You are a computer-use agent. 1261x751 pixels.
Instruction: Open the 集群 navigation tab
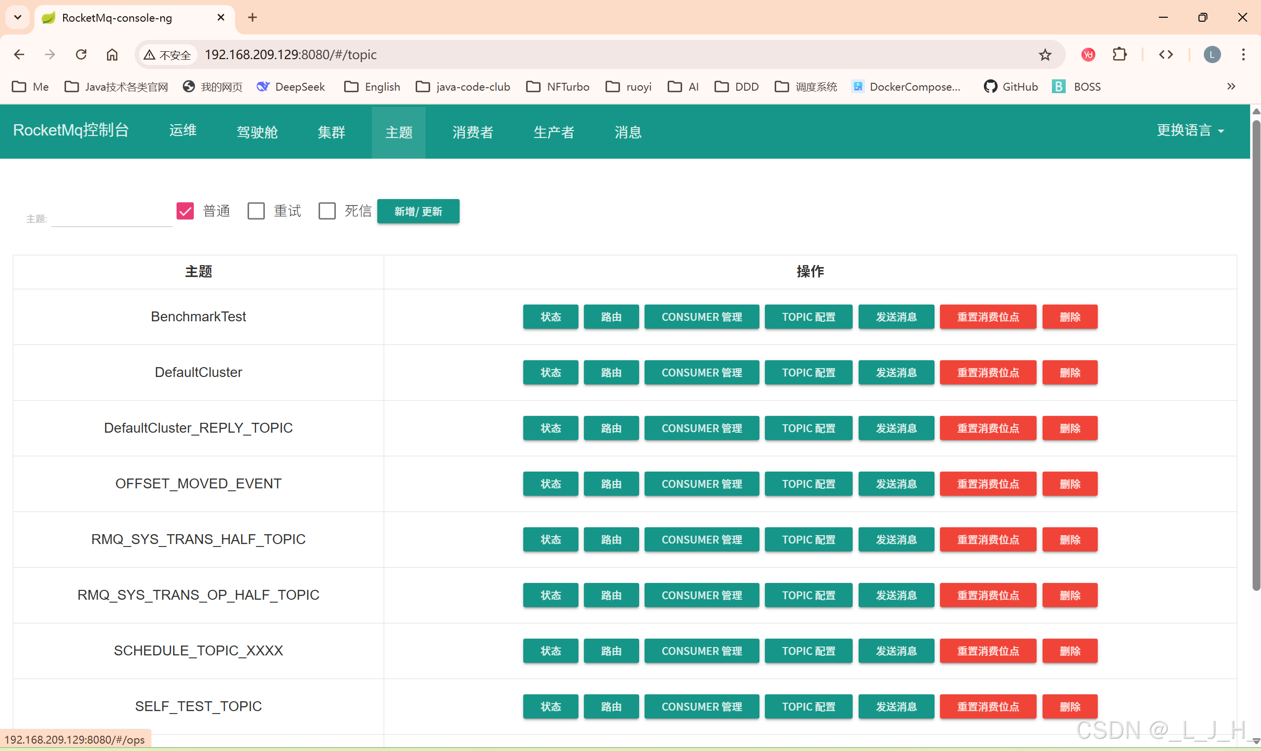[x=331, y=132]
